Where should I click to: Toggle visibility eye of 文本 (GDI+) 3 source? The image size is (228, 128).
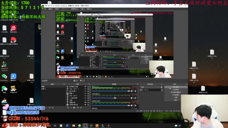click(85, 89)
